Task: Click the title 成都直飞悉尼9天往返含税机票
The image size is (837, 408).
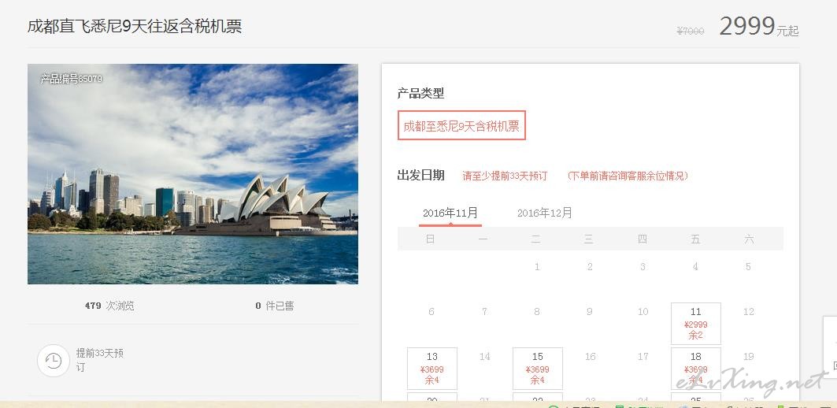Action: point(135,26)
